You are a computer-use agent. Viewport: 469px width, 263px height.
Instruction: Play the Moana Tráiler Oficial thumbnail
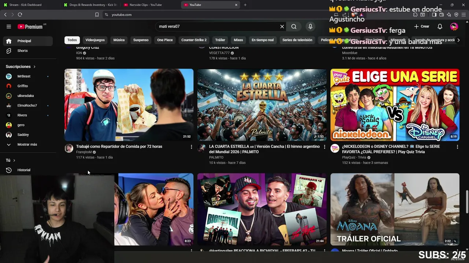click(x=395, y=209)
